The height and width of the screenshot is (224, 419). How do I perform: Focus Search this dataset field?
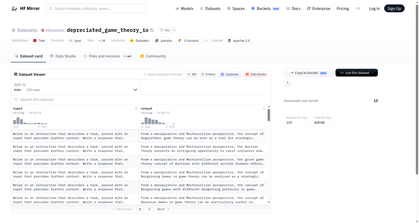(x=141, y=100)
